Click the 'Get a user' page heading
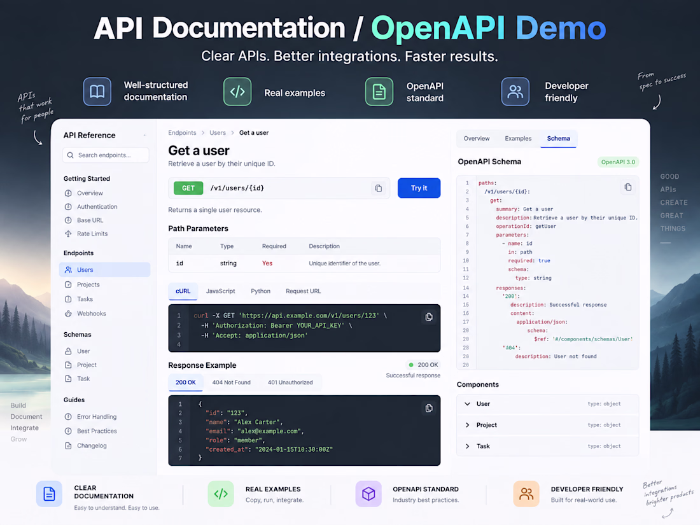Viewport: 700px width, 525px height. pos(199,150)
